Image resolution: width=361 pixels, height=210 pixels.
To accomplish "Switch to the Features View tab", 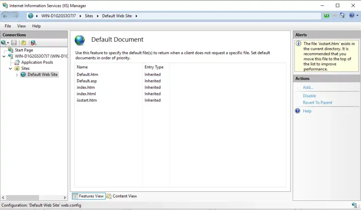I will click(88, 196).
